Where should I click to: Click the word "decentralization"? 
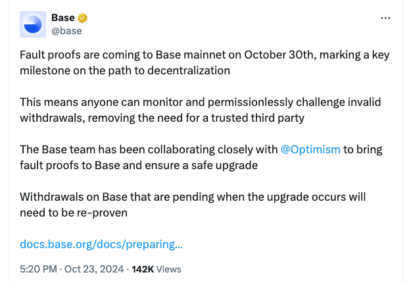(185, 71)
